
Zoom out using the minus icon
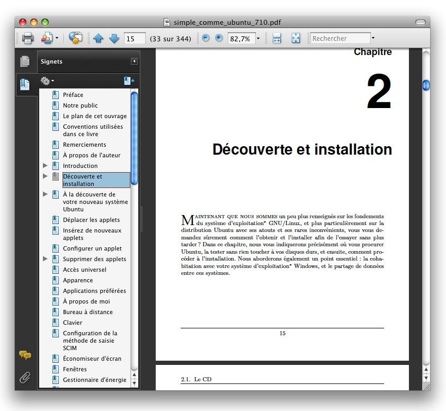(206, 38)
